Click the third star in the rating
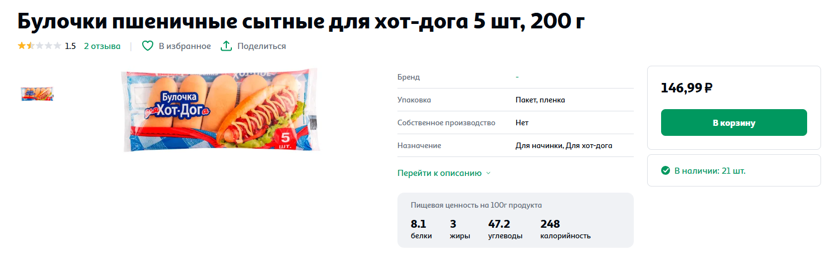Screen dimensions: 835x255 (x=39, y=46)
